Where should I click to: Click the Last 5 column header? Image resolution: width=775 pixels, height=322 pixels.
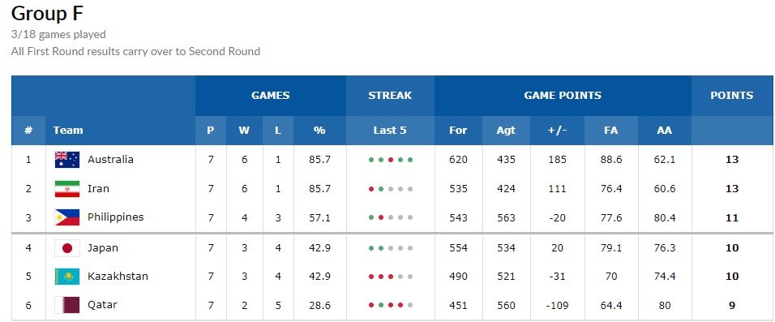[390, 131]
